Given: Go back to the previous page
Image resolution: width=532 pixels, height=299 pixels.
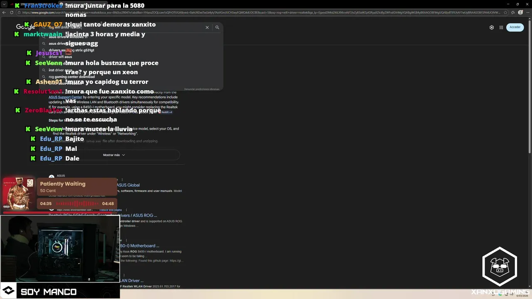Looking at the screenshot, I should (x=4, y=12).
